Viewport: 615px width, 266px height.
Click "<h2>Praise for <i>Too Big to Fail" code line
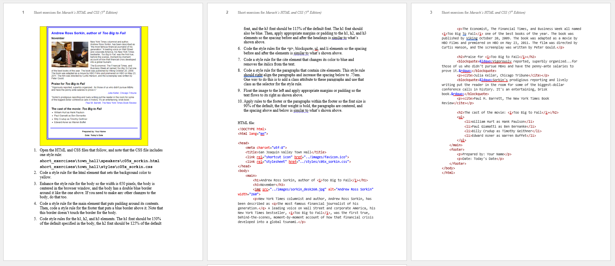pos(496,57)
